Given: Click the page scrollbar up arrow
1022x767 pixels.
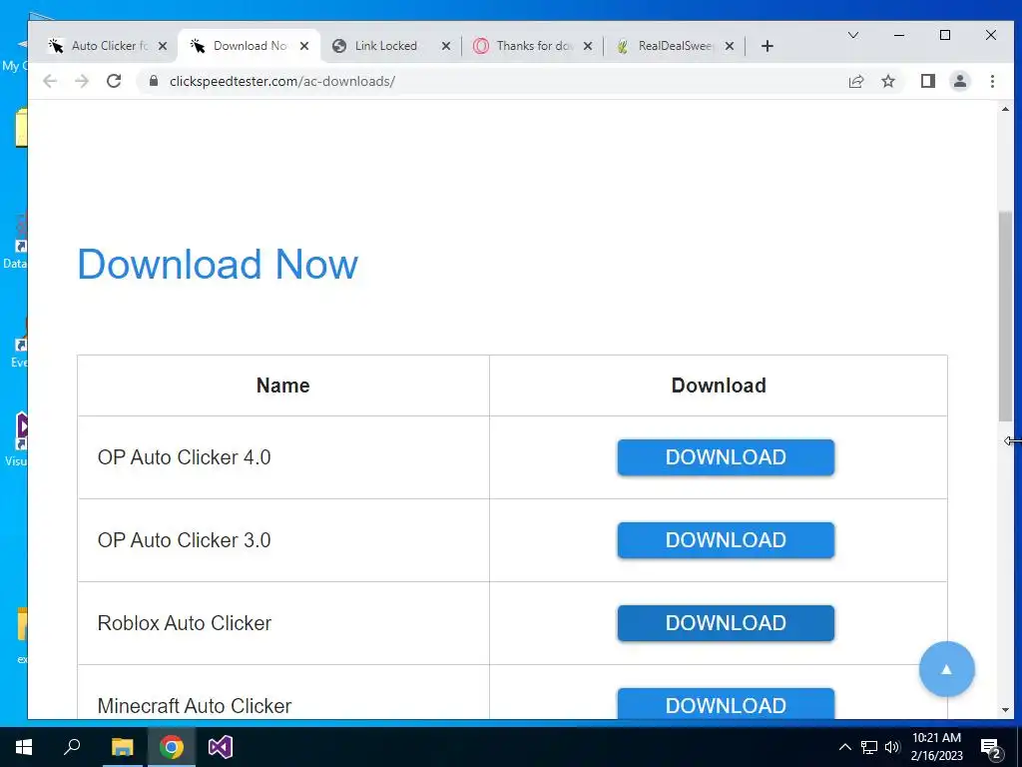Looking at the screenshot, I should point(1005,109).
